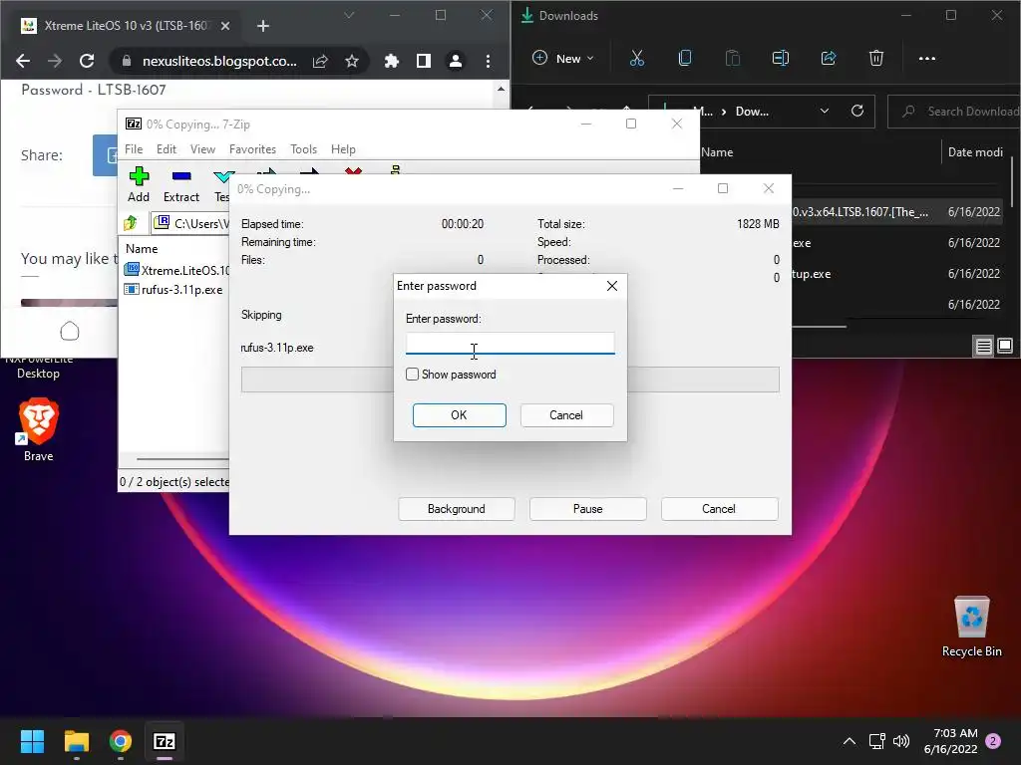Tick the Show password checkbox
Viewport: 1021px width, 765px height.
[412, 375]
